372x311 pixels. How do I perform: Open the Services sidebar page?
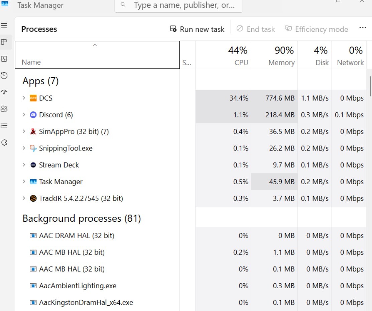point(4,142)
